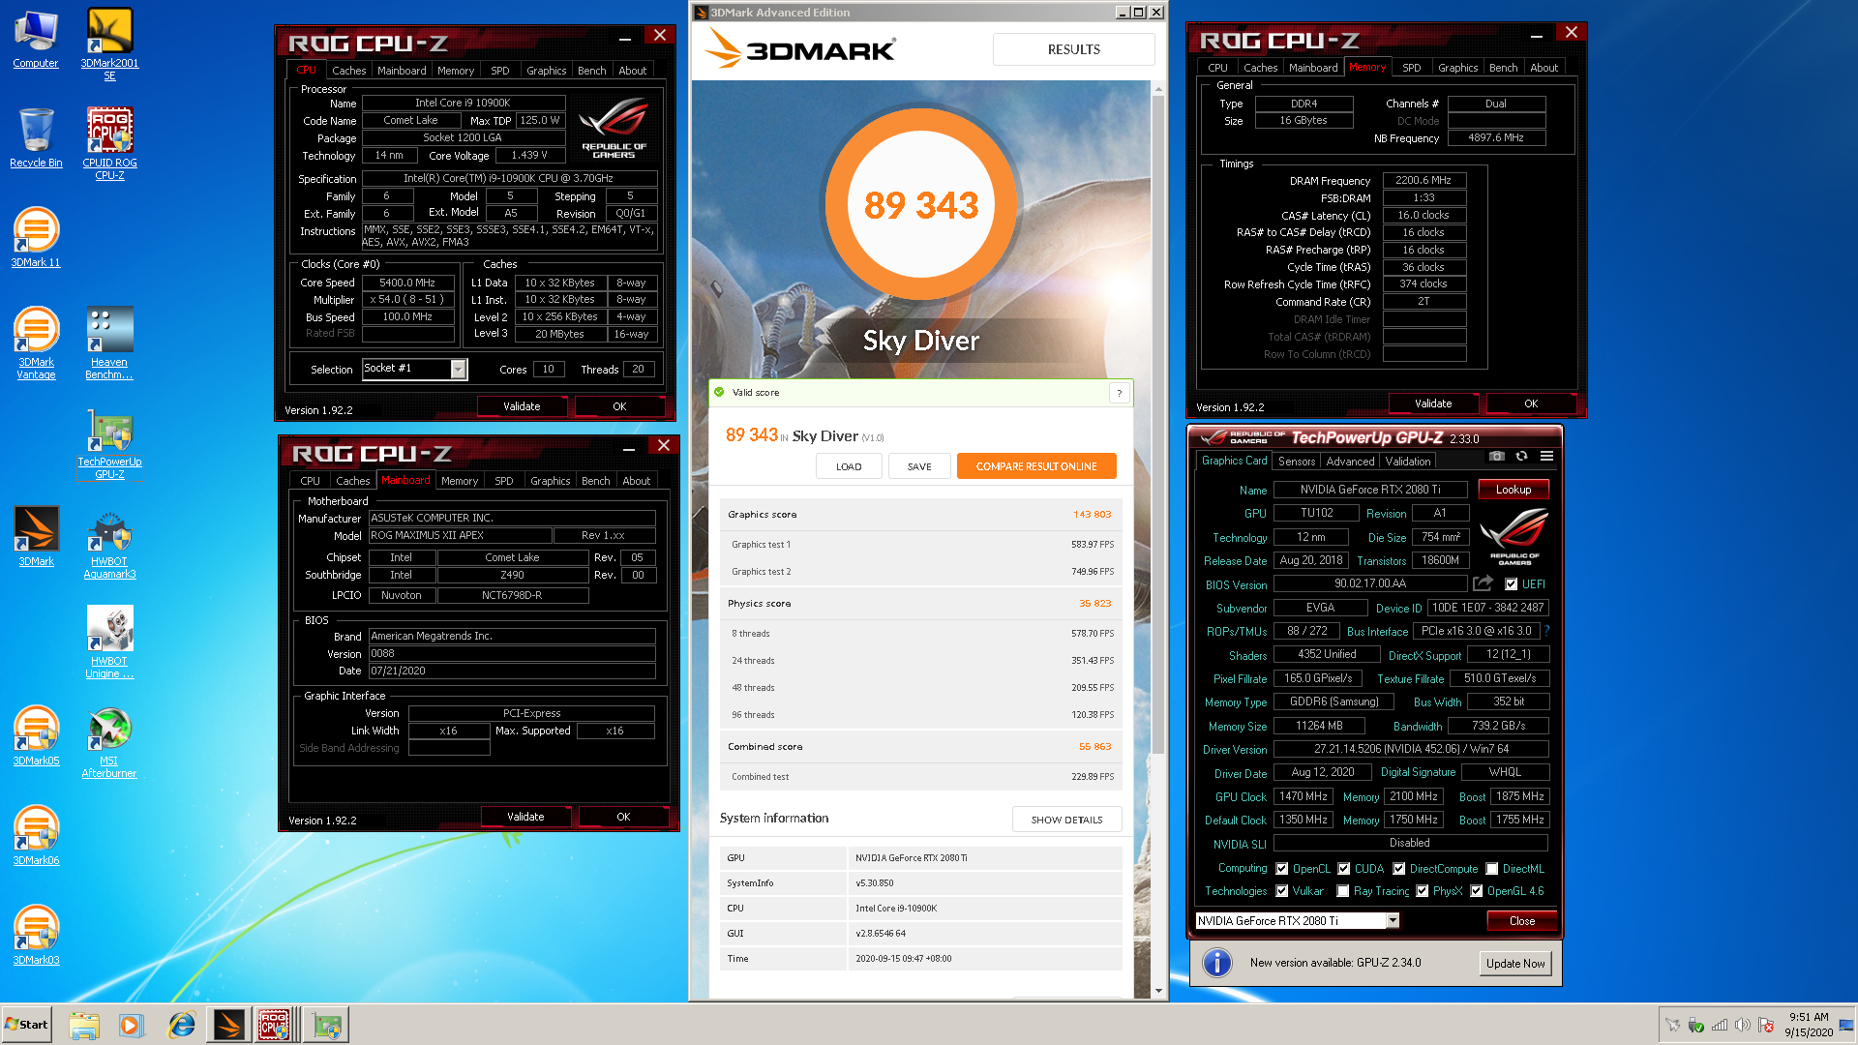Launch the 3DMark desktop shortcut
1858x1045 pixels.
click(36, 536)
